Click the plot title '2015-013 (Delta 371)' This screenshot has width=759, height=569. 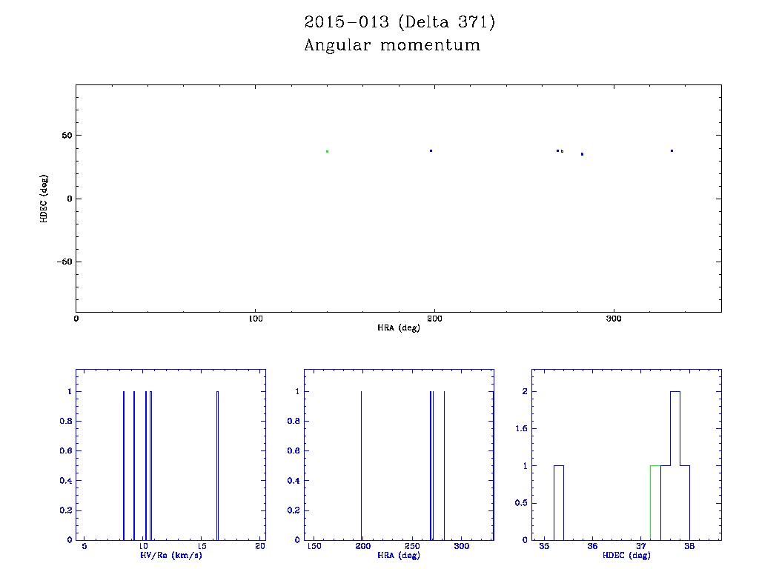pos(400,22)
